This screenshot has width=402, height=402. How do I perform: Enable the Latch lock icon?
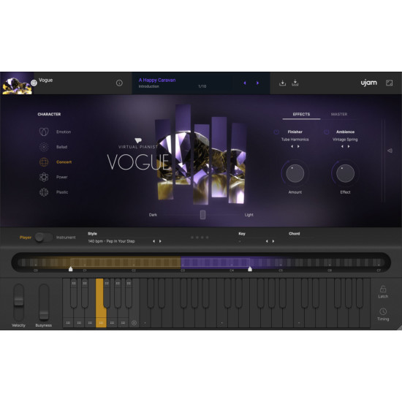point(383,289)
